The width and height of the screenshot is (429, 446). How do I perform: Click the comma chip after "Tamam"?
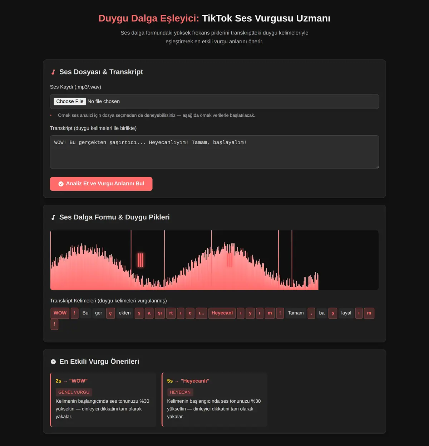coord(311,313)
